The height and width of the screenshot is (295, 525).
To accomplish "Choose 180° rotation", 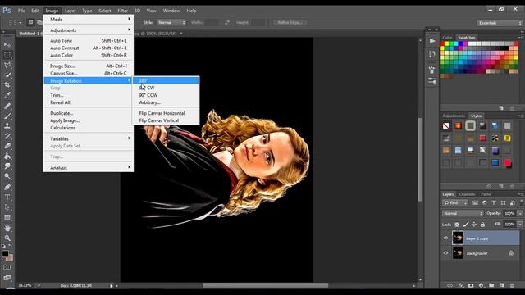I will (166, 80).
